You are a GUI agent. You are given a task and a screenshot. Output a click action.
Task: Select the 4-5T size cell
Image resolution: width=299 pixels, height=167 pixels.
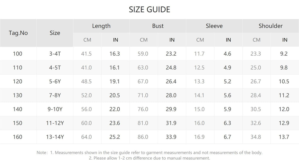point(55,68)
